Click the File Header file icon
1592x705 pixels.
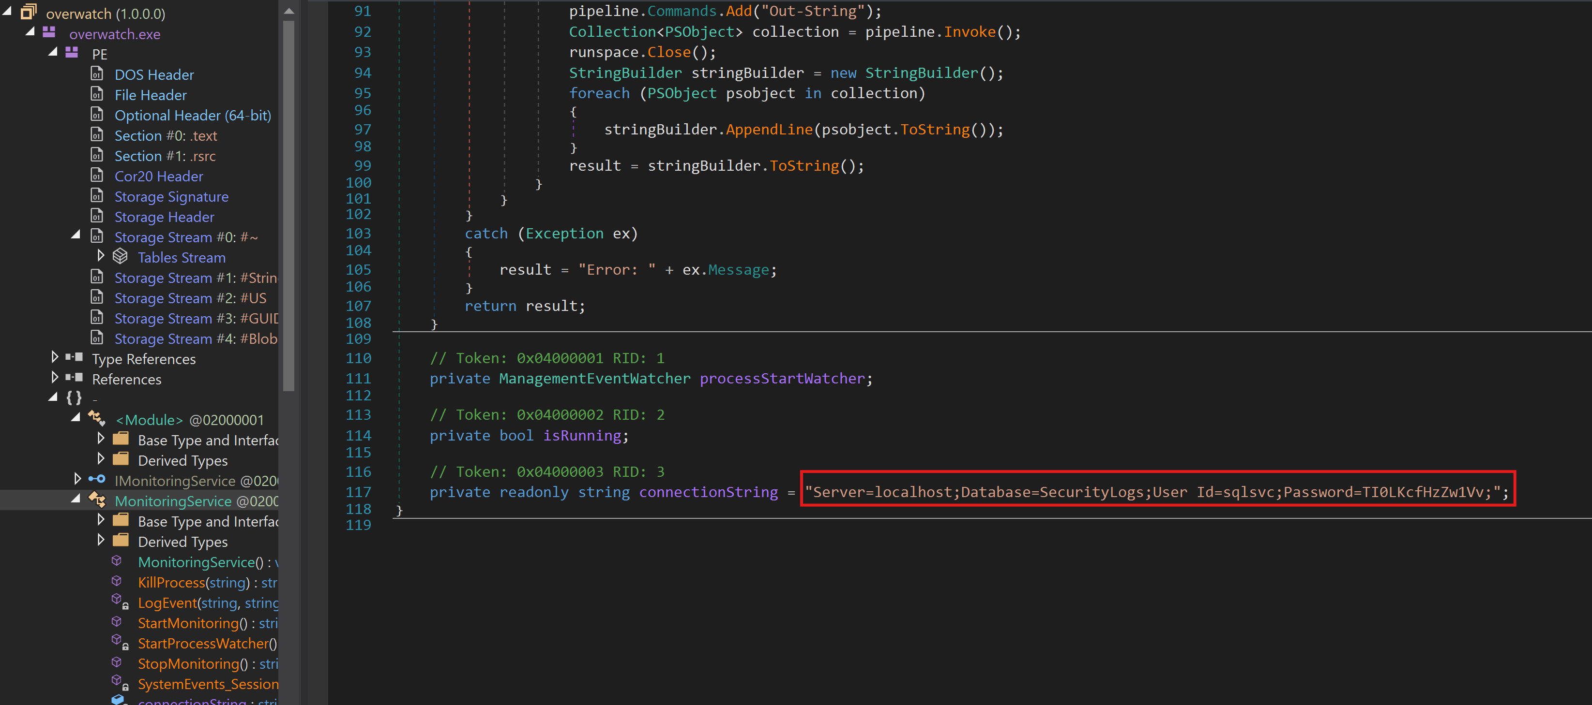97,94
